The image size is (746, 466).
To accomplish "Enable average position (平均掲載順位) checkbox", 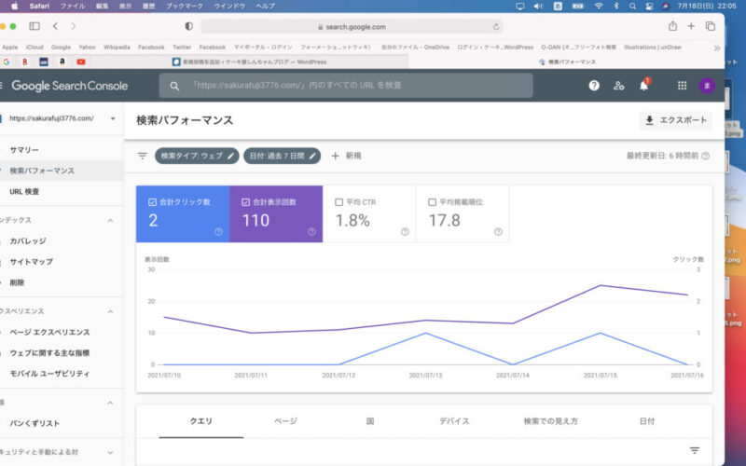I will point(432,202).
